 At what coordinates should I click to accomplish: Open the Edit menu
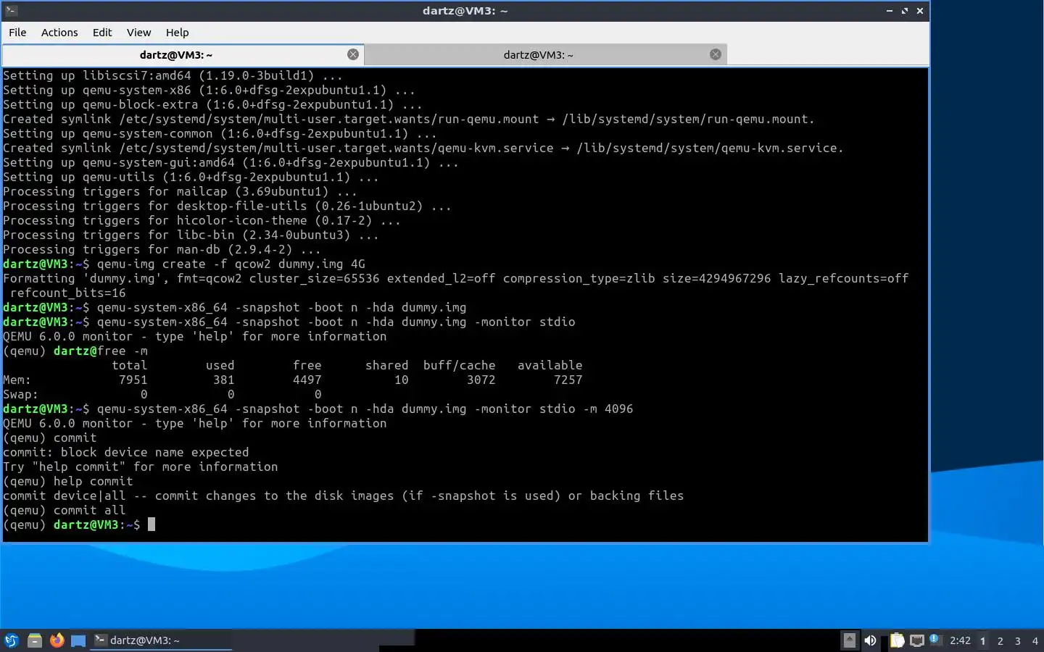pyautogui.click(x=102, y=33)
